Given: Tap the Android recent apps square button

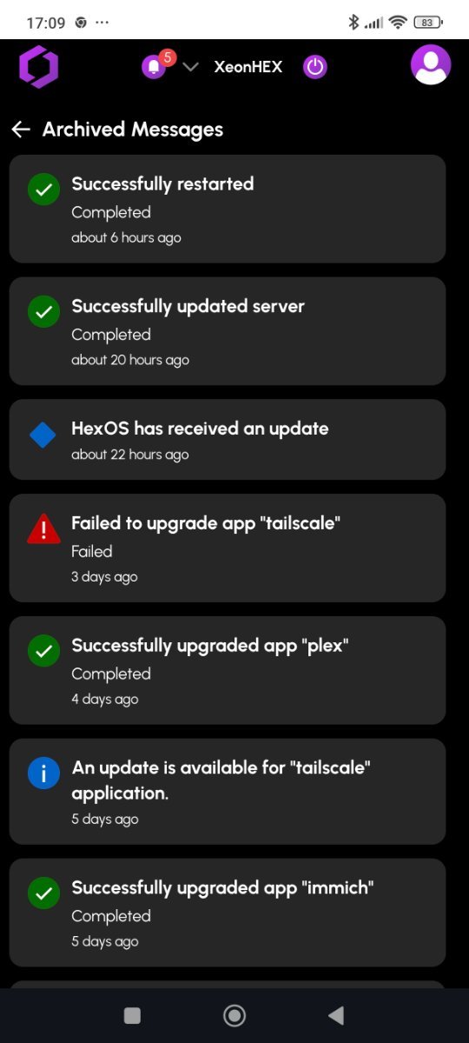Looking at the screenshot, I should point(132,1015).
